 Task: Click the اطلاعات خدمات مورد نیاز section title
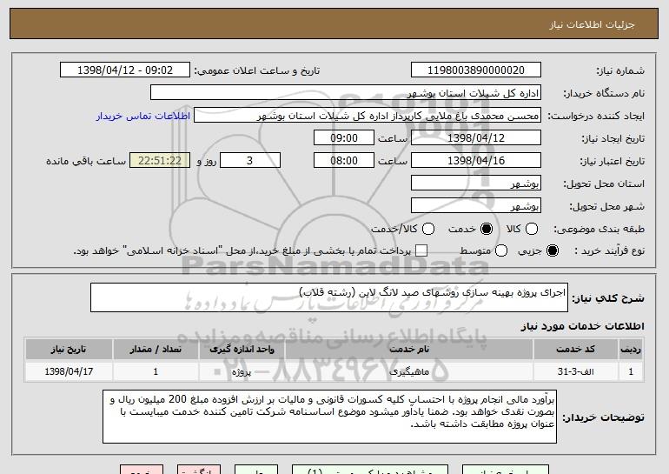point(582,326)
